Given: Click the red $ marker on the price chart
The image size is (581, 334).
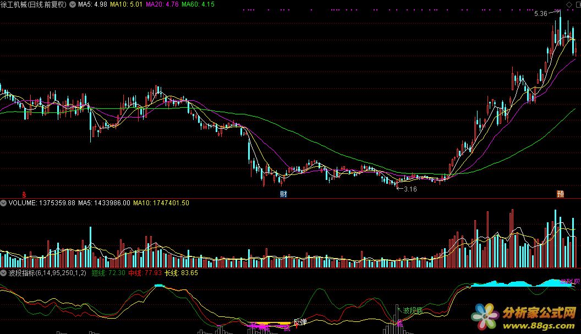Looking at the screenshot, I should coord(24,194).
